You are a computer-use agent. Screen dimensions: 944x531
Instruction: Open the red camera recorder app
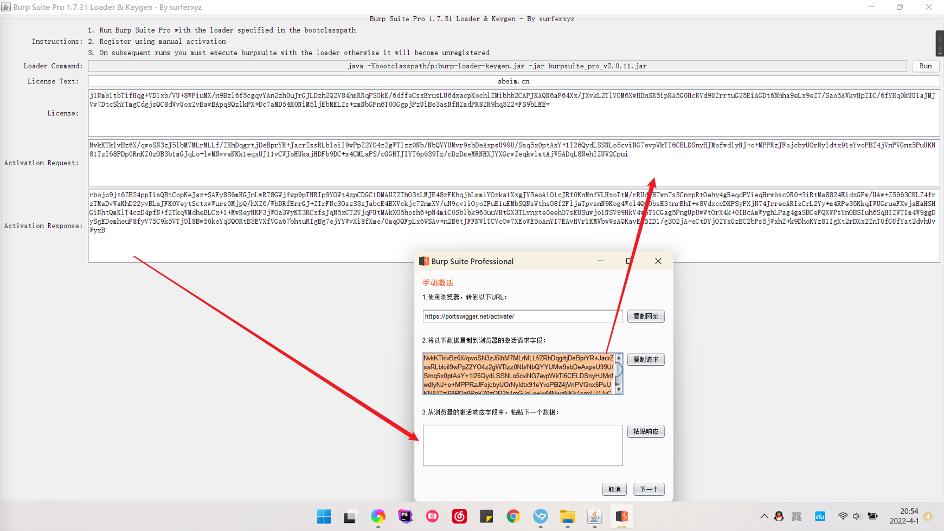[432, 516]
